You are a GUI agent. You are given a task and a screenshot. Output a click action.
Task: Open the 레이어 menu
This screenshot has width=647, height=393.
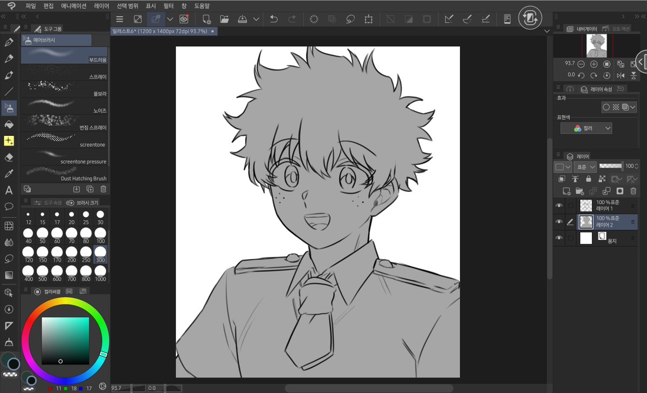[101, 5]
